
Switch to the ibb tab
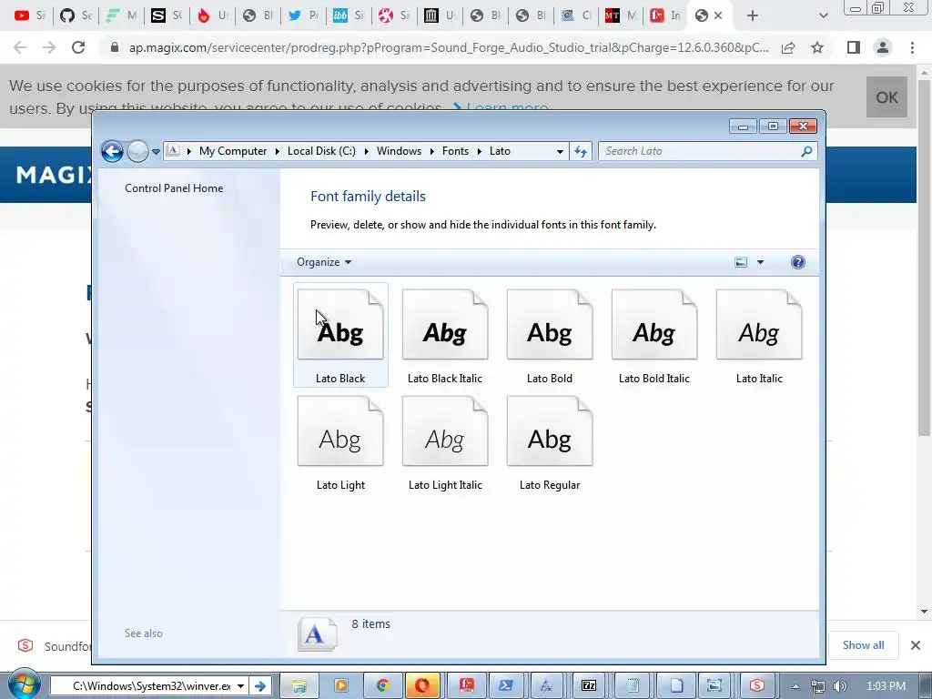(348, 15)
